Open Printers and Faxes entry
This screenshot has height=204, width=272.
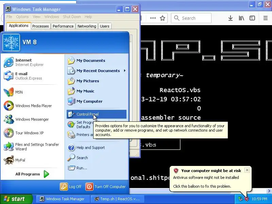coord(80,135)
